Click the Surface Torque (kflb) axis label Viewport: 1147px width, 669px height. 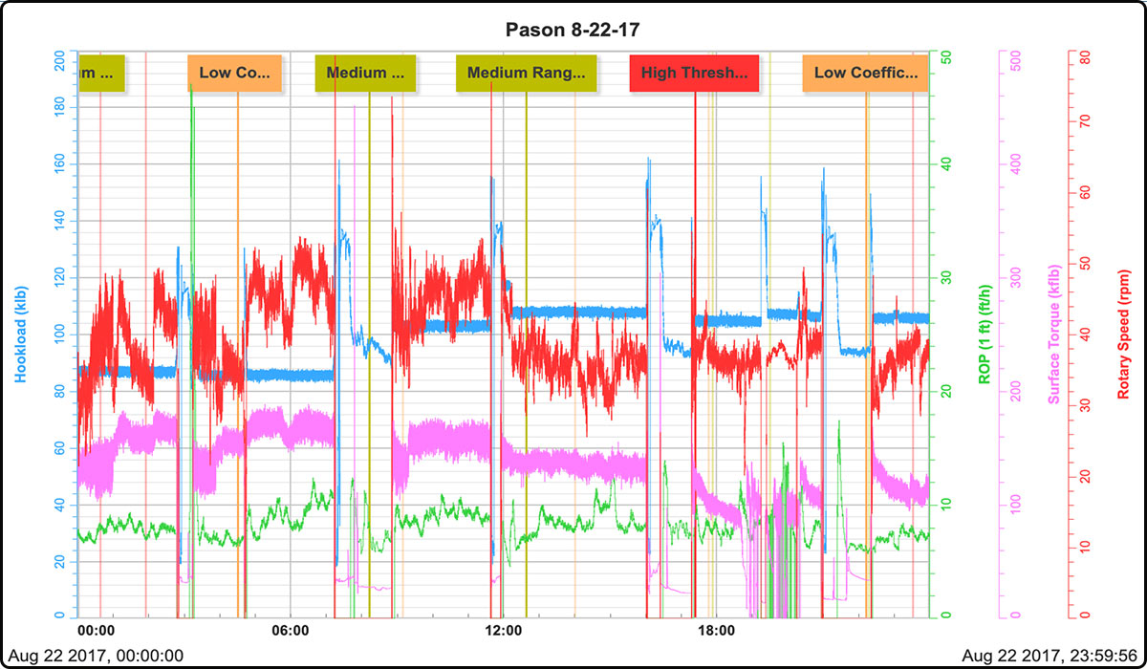[1054, 334]
